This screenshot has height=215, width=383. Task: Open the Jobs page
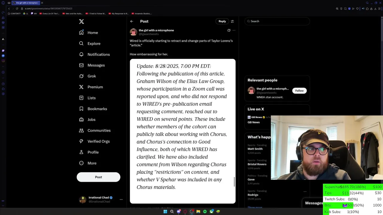pyautogui.click(x=87, y=120)
